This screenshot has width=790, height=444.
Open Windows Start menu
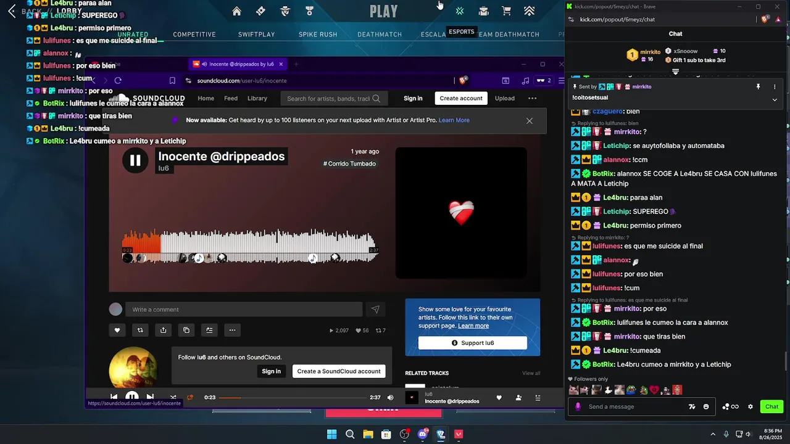[x=331, y=434]
